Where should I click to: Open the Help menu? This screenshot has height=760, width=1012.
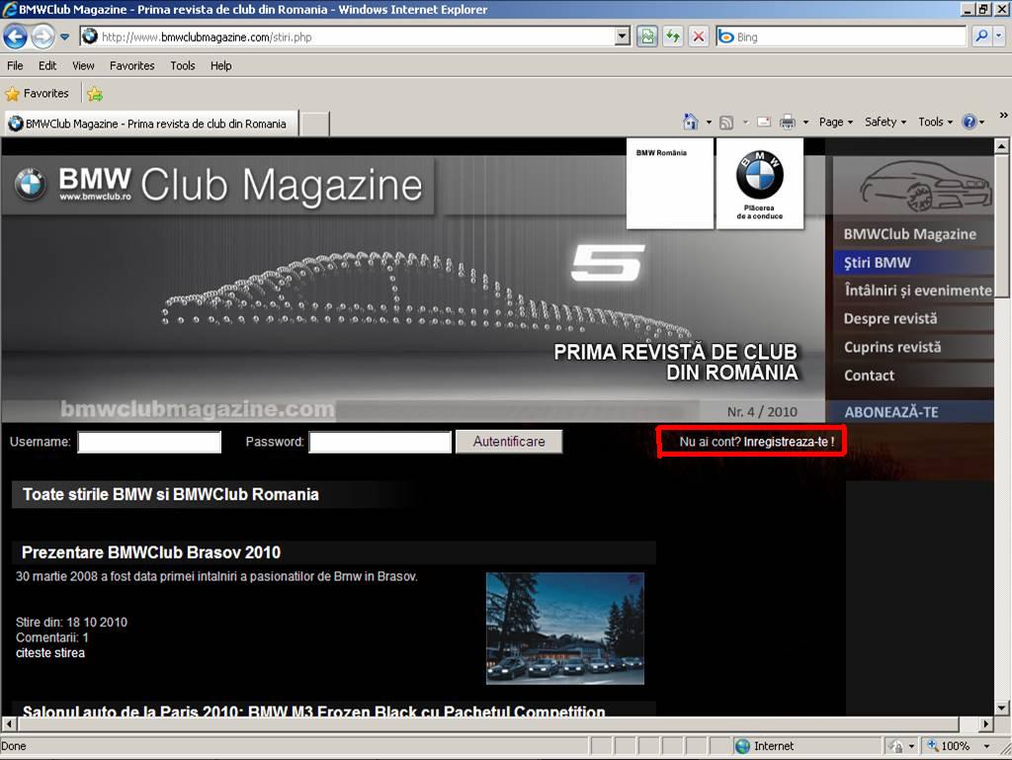click(x=220, y=66)
